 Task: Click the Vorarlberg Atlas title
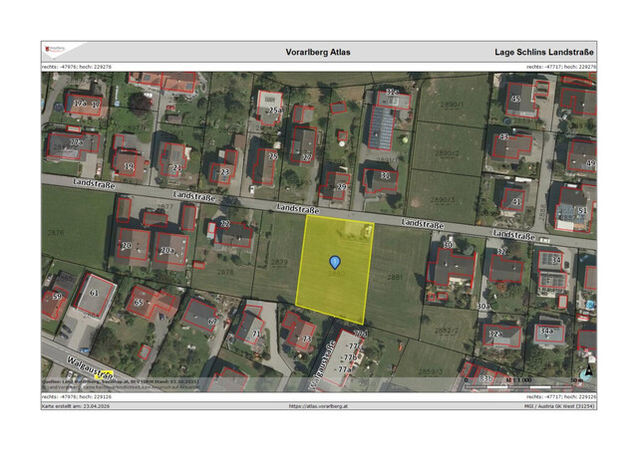click(319, 51)
